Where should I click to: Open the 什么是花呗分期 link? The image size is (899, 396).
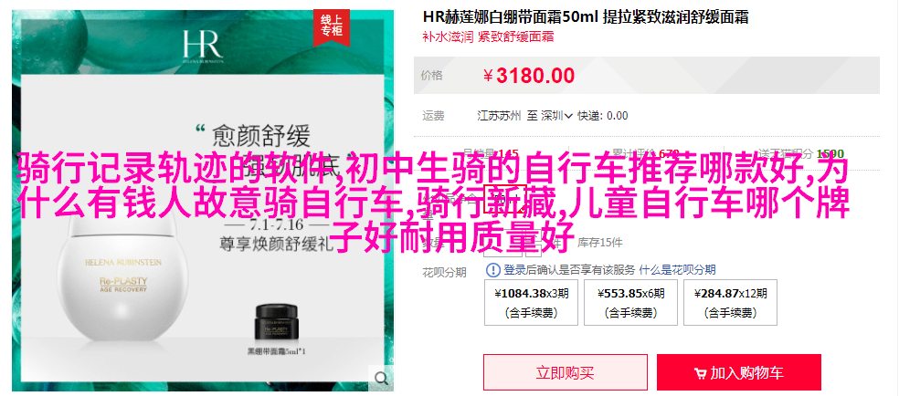[x=677, y=270]
